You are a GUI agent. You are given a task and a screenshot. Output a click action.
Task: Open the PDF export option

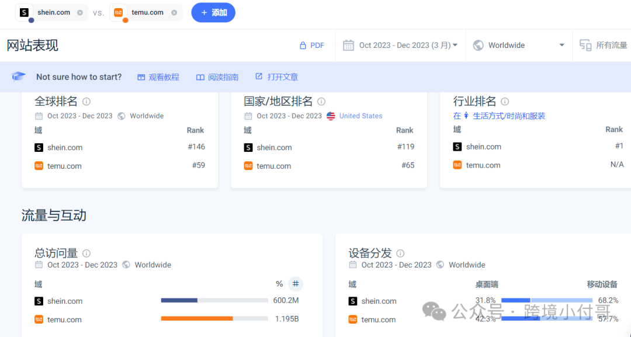click(x=312, y=45)
